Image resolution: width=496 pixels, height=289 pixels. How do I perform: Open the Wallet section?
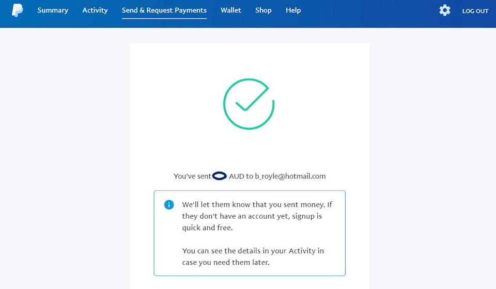point(231,10)
